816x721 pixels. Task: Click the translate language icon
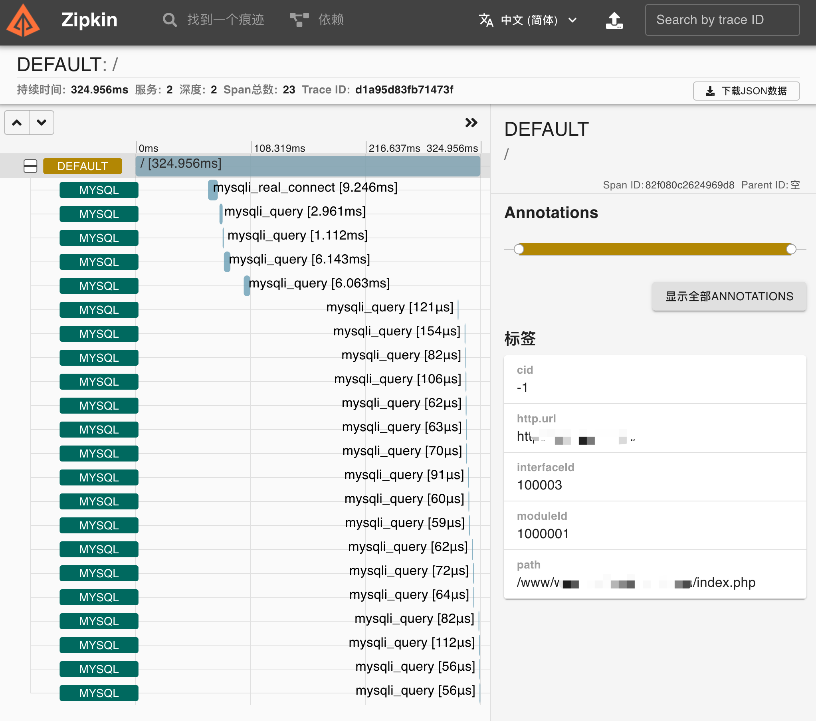(486, 20)
